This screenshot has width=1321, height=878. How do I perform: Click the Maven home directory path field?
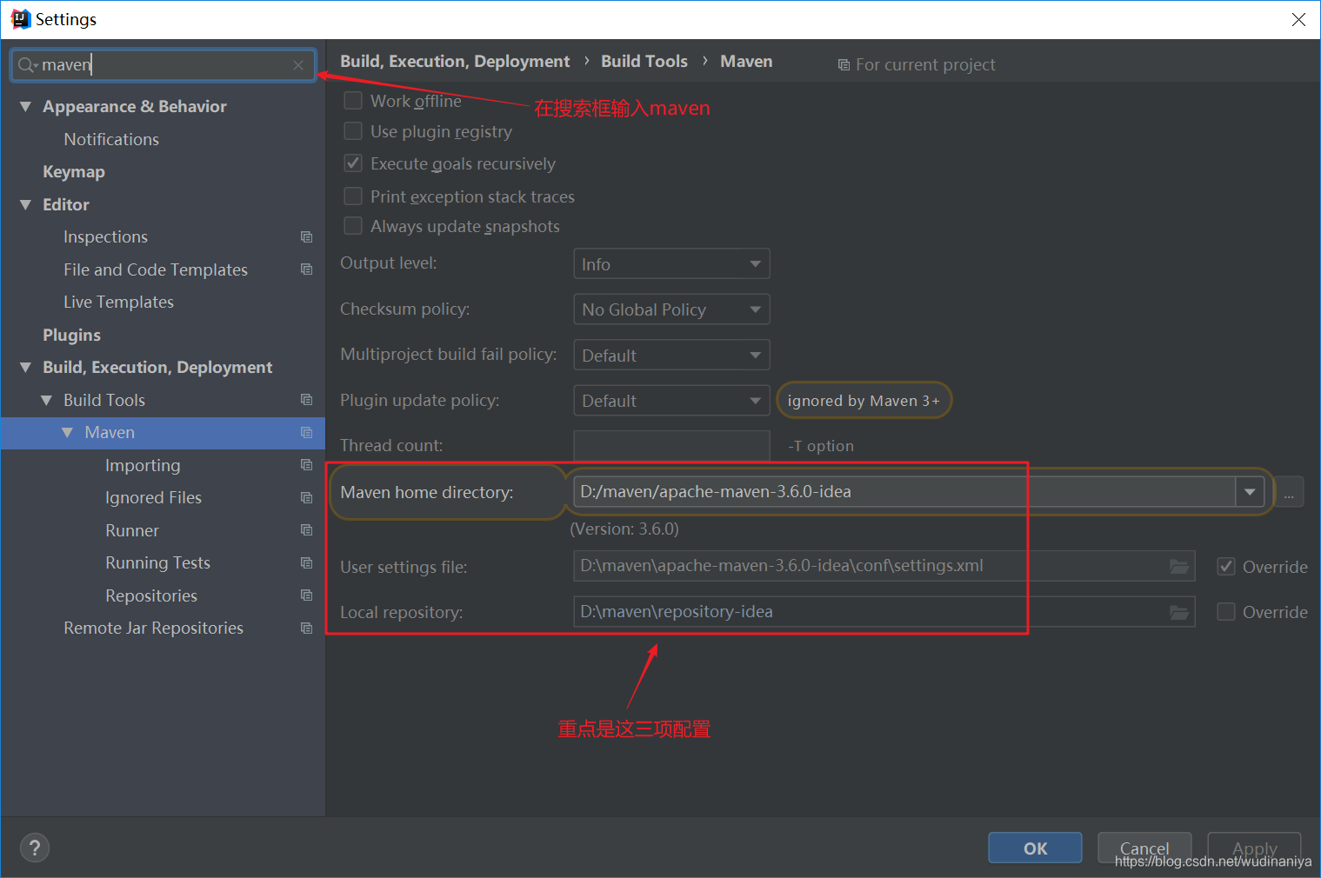(904, 492)
